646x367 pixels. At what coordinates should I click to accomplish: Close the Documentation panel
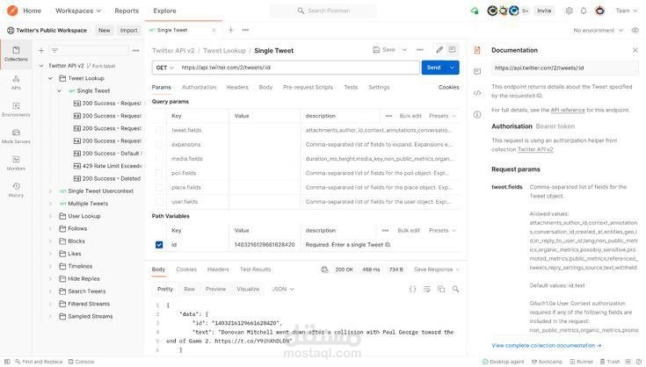pyautogui.click(x=635, y=50)
